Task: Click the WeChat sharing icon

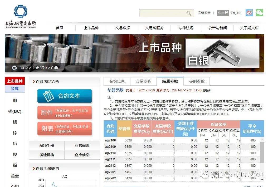Action: pyautogui.click(x=260, y=13)
